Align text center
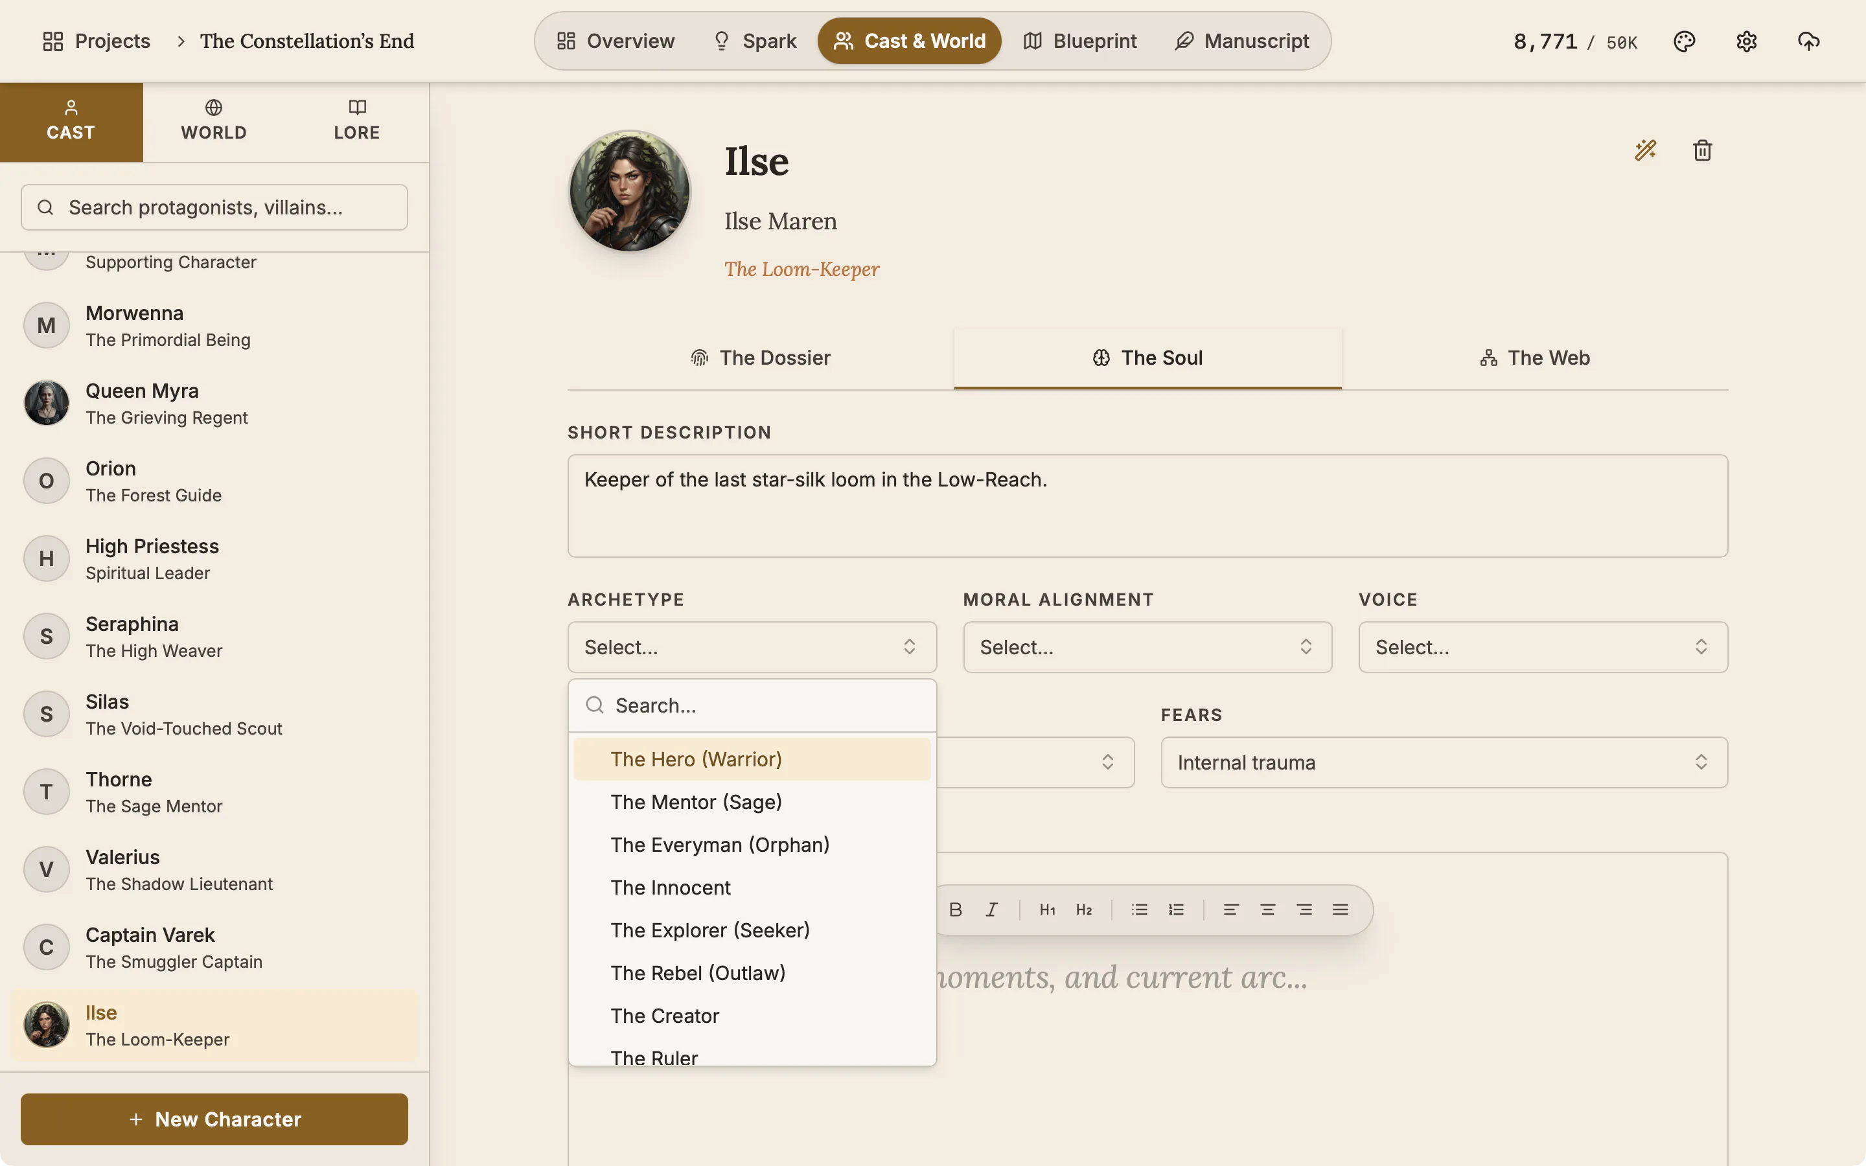 point(1267,909)
